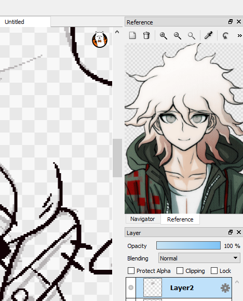Select the Reference tab
This screenshot has height=301, width=243.
point(180,219)
